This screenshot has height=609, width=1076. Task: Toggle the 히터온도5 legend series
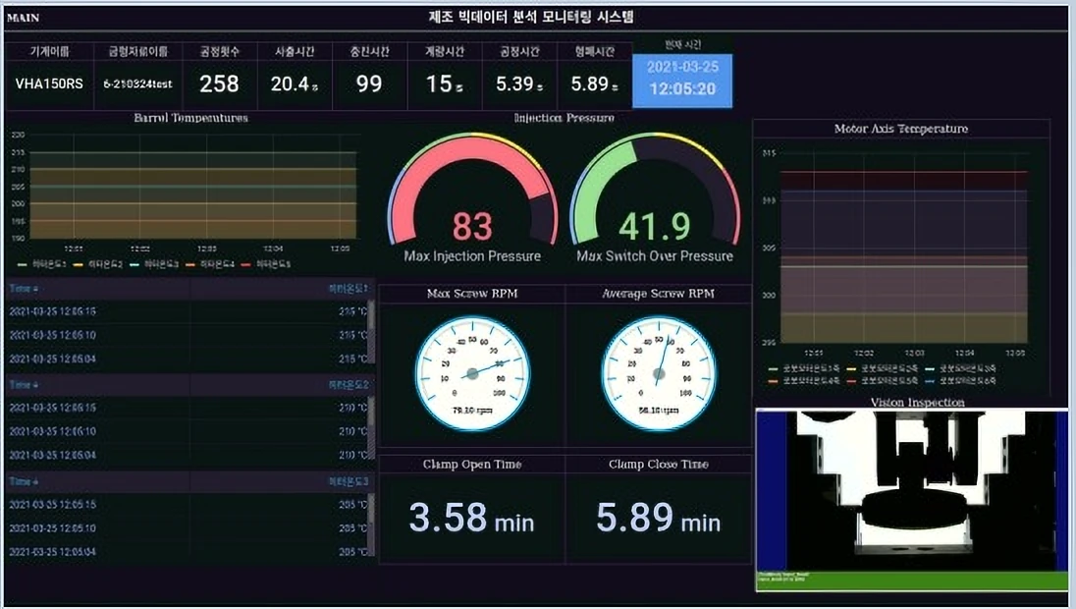pyautogui.click(x=266, y=264)
